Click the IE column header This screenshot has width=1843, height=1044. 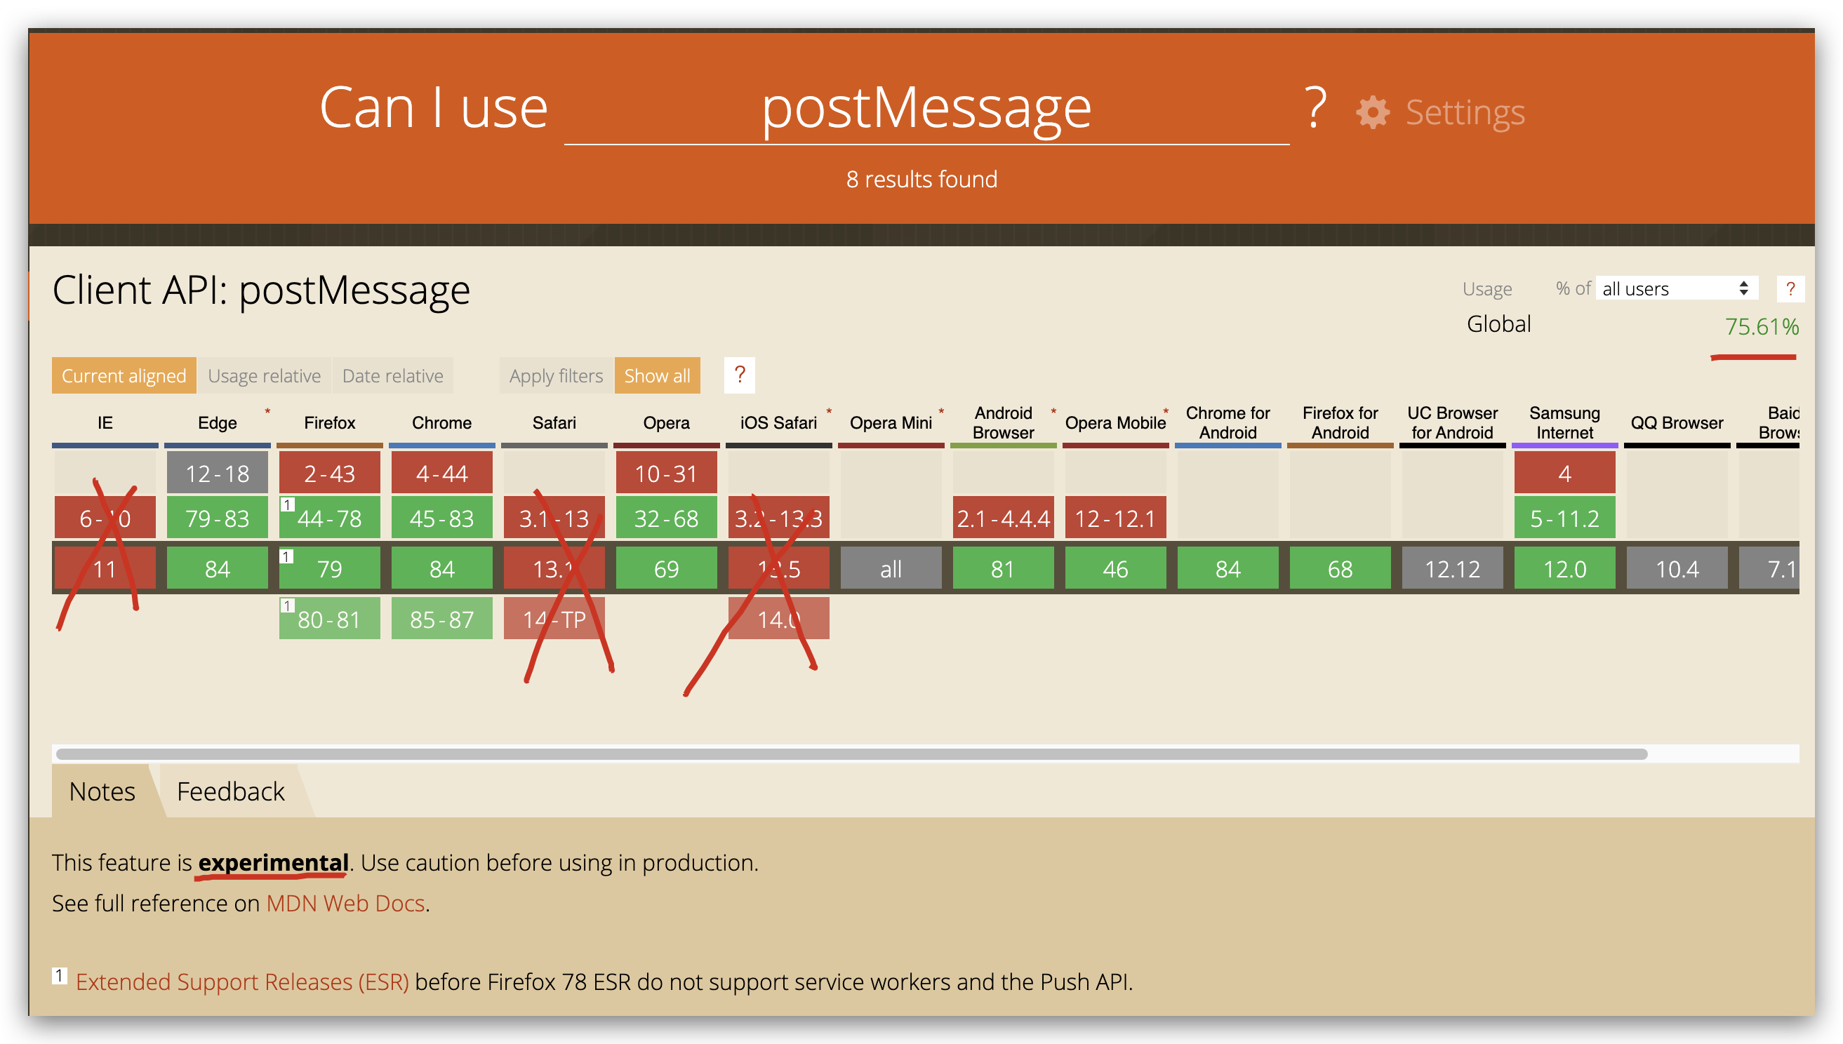click(x=105, y=423)
